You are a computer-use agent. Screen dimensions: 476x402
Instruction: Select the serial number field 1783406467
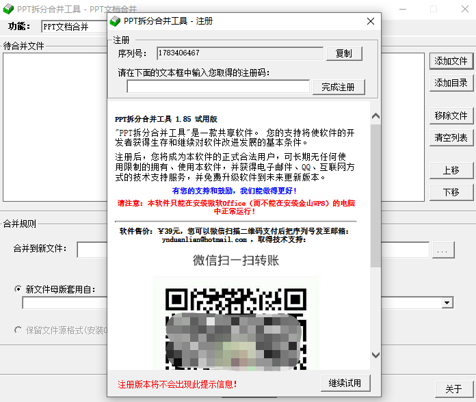point(240,53)
